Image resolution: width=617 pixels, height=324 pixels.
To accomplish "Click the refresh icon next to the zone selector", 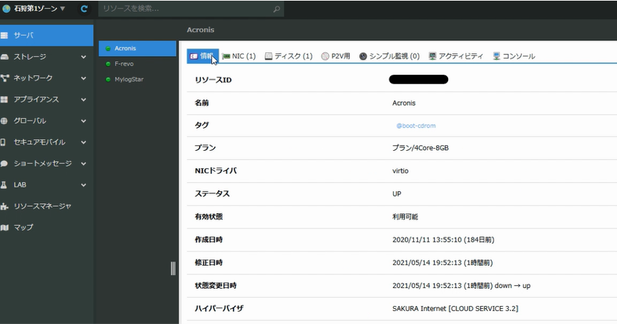I will [x=84, y=9].
